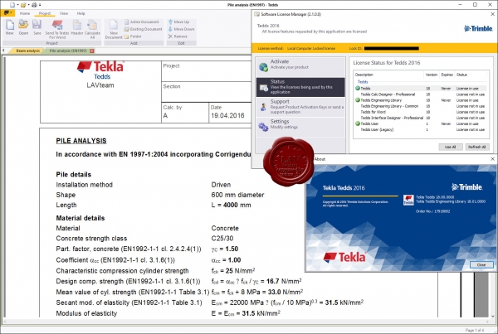The width and height of the screenshot is (498, 334).
Task: Move the document down with Move Down
Action: 181,29
